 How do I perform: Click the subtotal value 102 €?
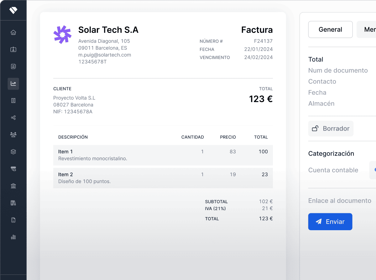(266, 201)
